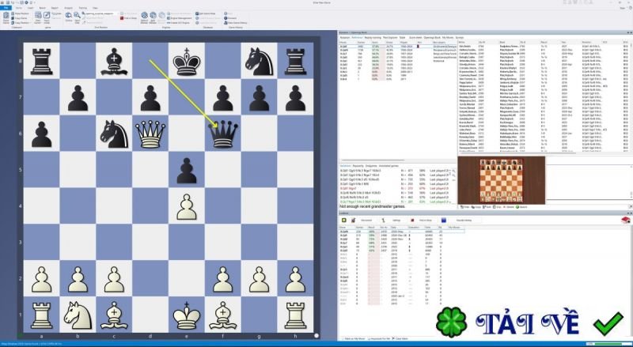
Task: Open the Openings Book panel tab
Action: (x=432, y=37)
